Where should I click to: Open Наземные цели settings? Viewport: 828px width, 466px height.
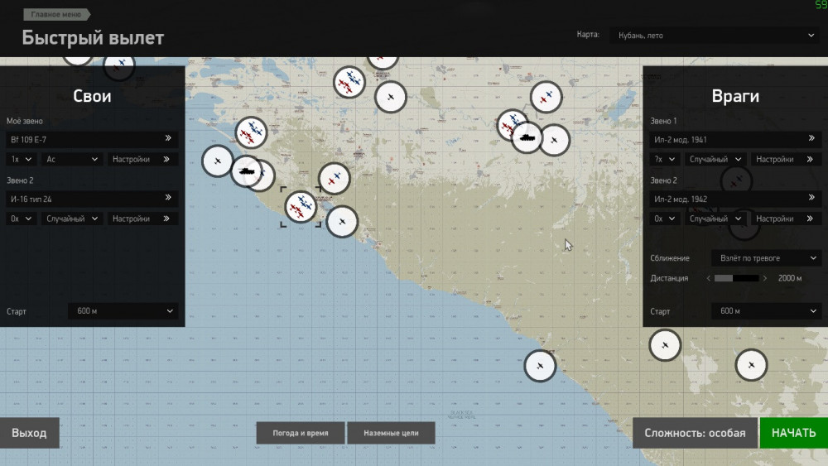[x=392, y=433]
